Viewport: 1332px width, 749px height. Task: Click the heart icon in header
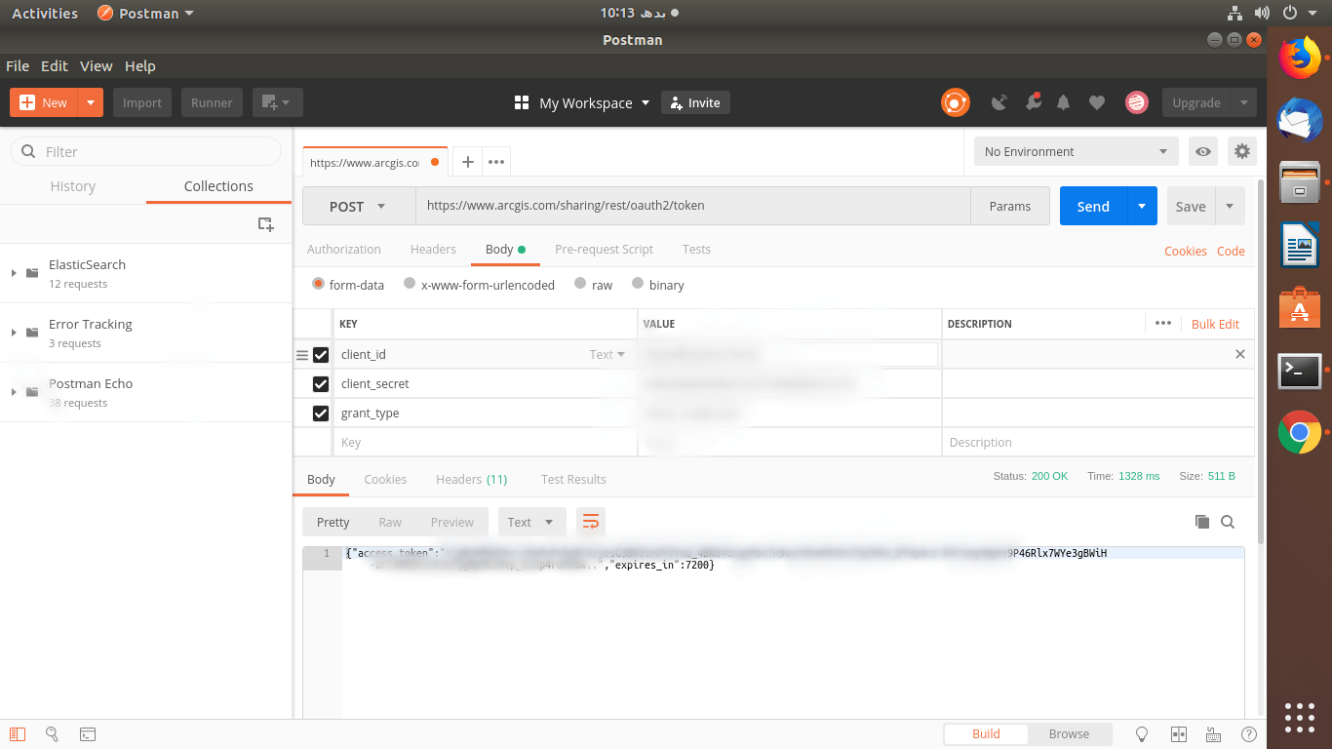[x=1097, y=102]
